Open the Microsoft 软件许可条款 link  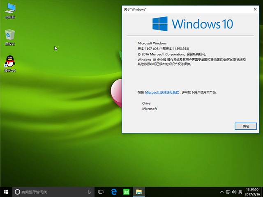tap(162, 93)
